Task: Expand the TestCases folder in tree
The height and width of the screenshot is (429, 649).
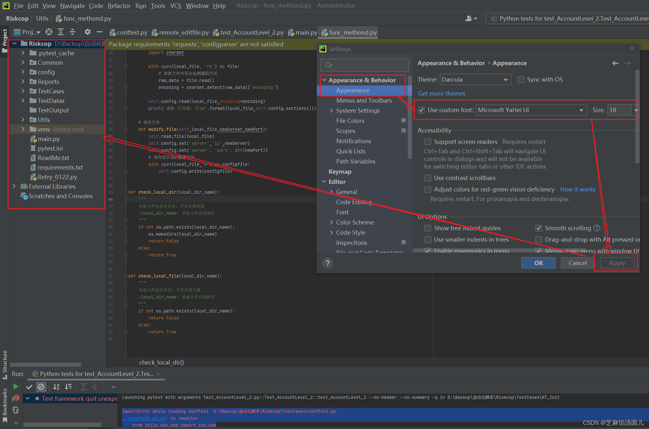Action: click(x=23, y=91)
